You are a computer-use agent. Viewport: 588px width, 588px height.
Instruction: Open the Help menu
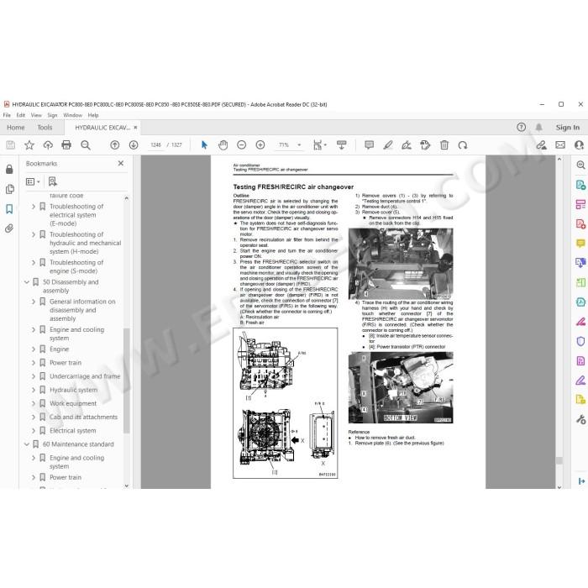click(x=93, y=115)
